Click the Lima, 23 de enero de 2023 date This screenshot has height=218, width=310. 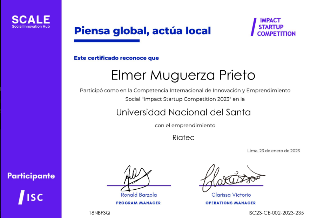tap(273, 150)
